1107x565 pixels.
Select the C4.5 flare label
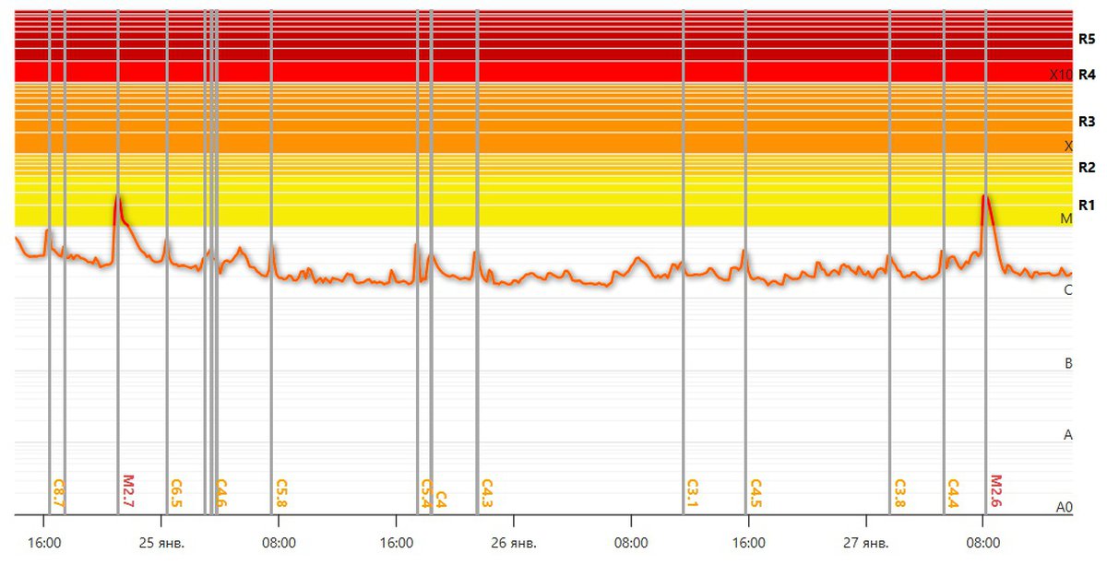click(x=756, y=492)
